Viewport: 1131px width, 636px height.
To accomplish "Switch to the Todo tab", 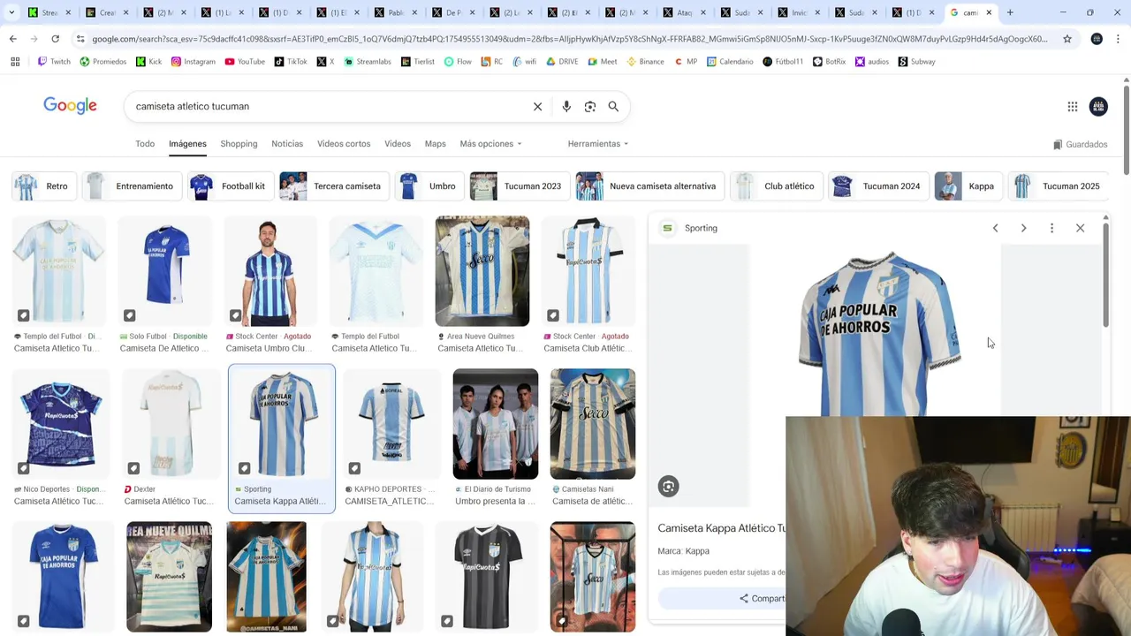I will (145, 143).
